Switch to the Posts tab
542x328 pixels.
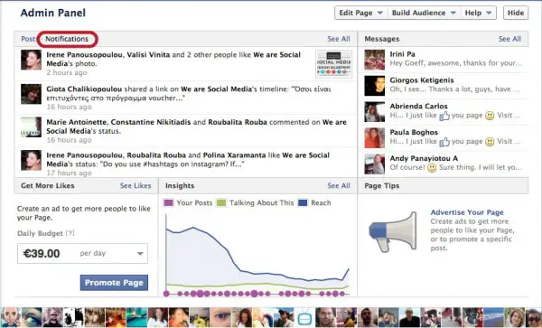[28, 39]
